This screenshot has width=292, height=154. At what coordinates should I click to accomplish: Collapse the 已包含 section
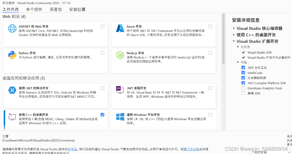click(238, 47)
